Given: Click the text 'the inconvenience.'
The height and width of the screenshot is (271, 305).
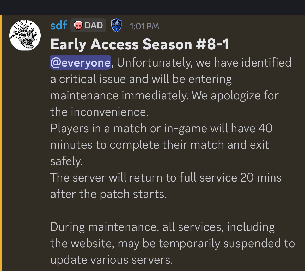Looking at the screenshot, I should (x=99, y=112).
